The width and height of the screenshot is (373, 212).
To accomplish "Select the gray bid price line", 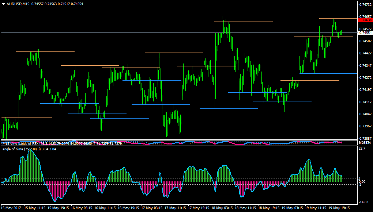I will [x=179, y=32].
